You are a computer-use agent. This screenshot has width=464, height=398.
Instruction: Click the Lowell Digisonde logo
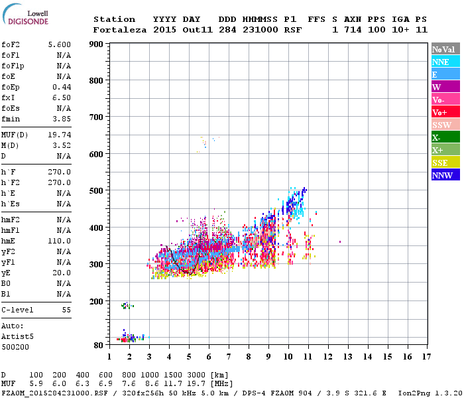tap(25, 14)
